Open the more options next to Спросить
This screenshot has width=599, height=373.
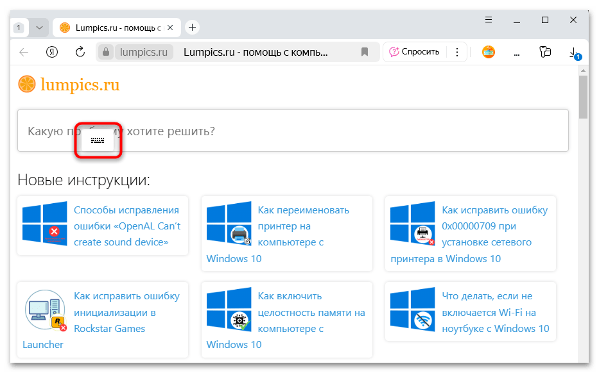click(457, 52)
